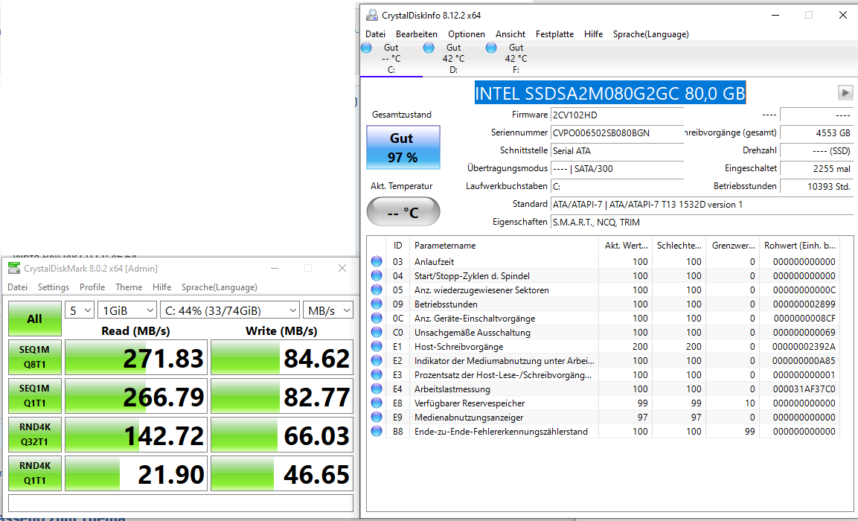Click the next disk arrow button
Viewport: 858px width, 521px height.
click(845, 92)
